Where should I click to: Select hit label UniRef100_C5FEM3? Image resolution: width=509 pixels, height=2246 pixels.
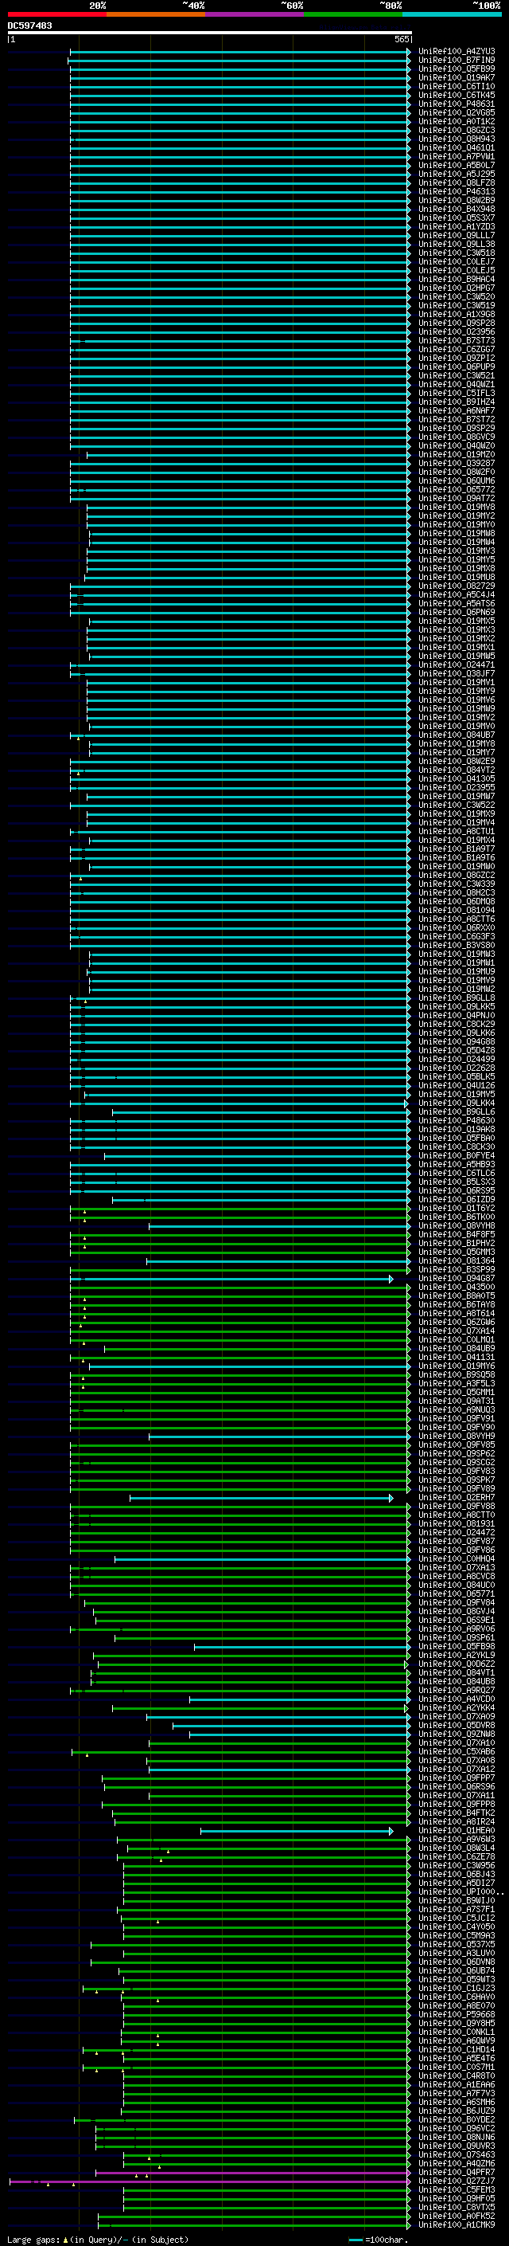(x=457, y=2189)
